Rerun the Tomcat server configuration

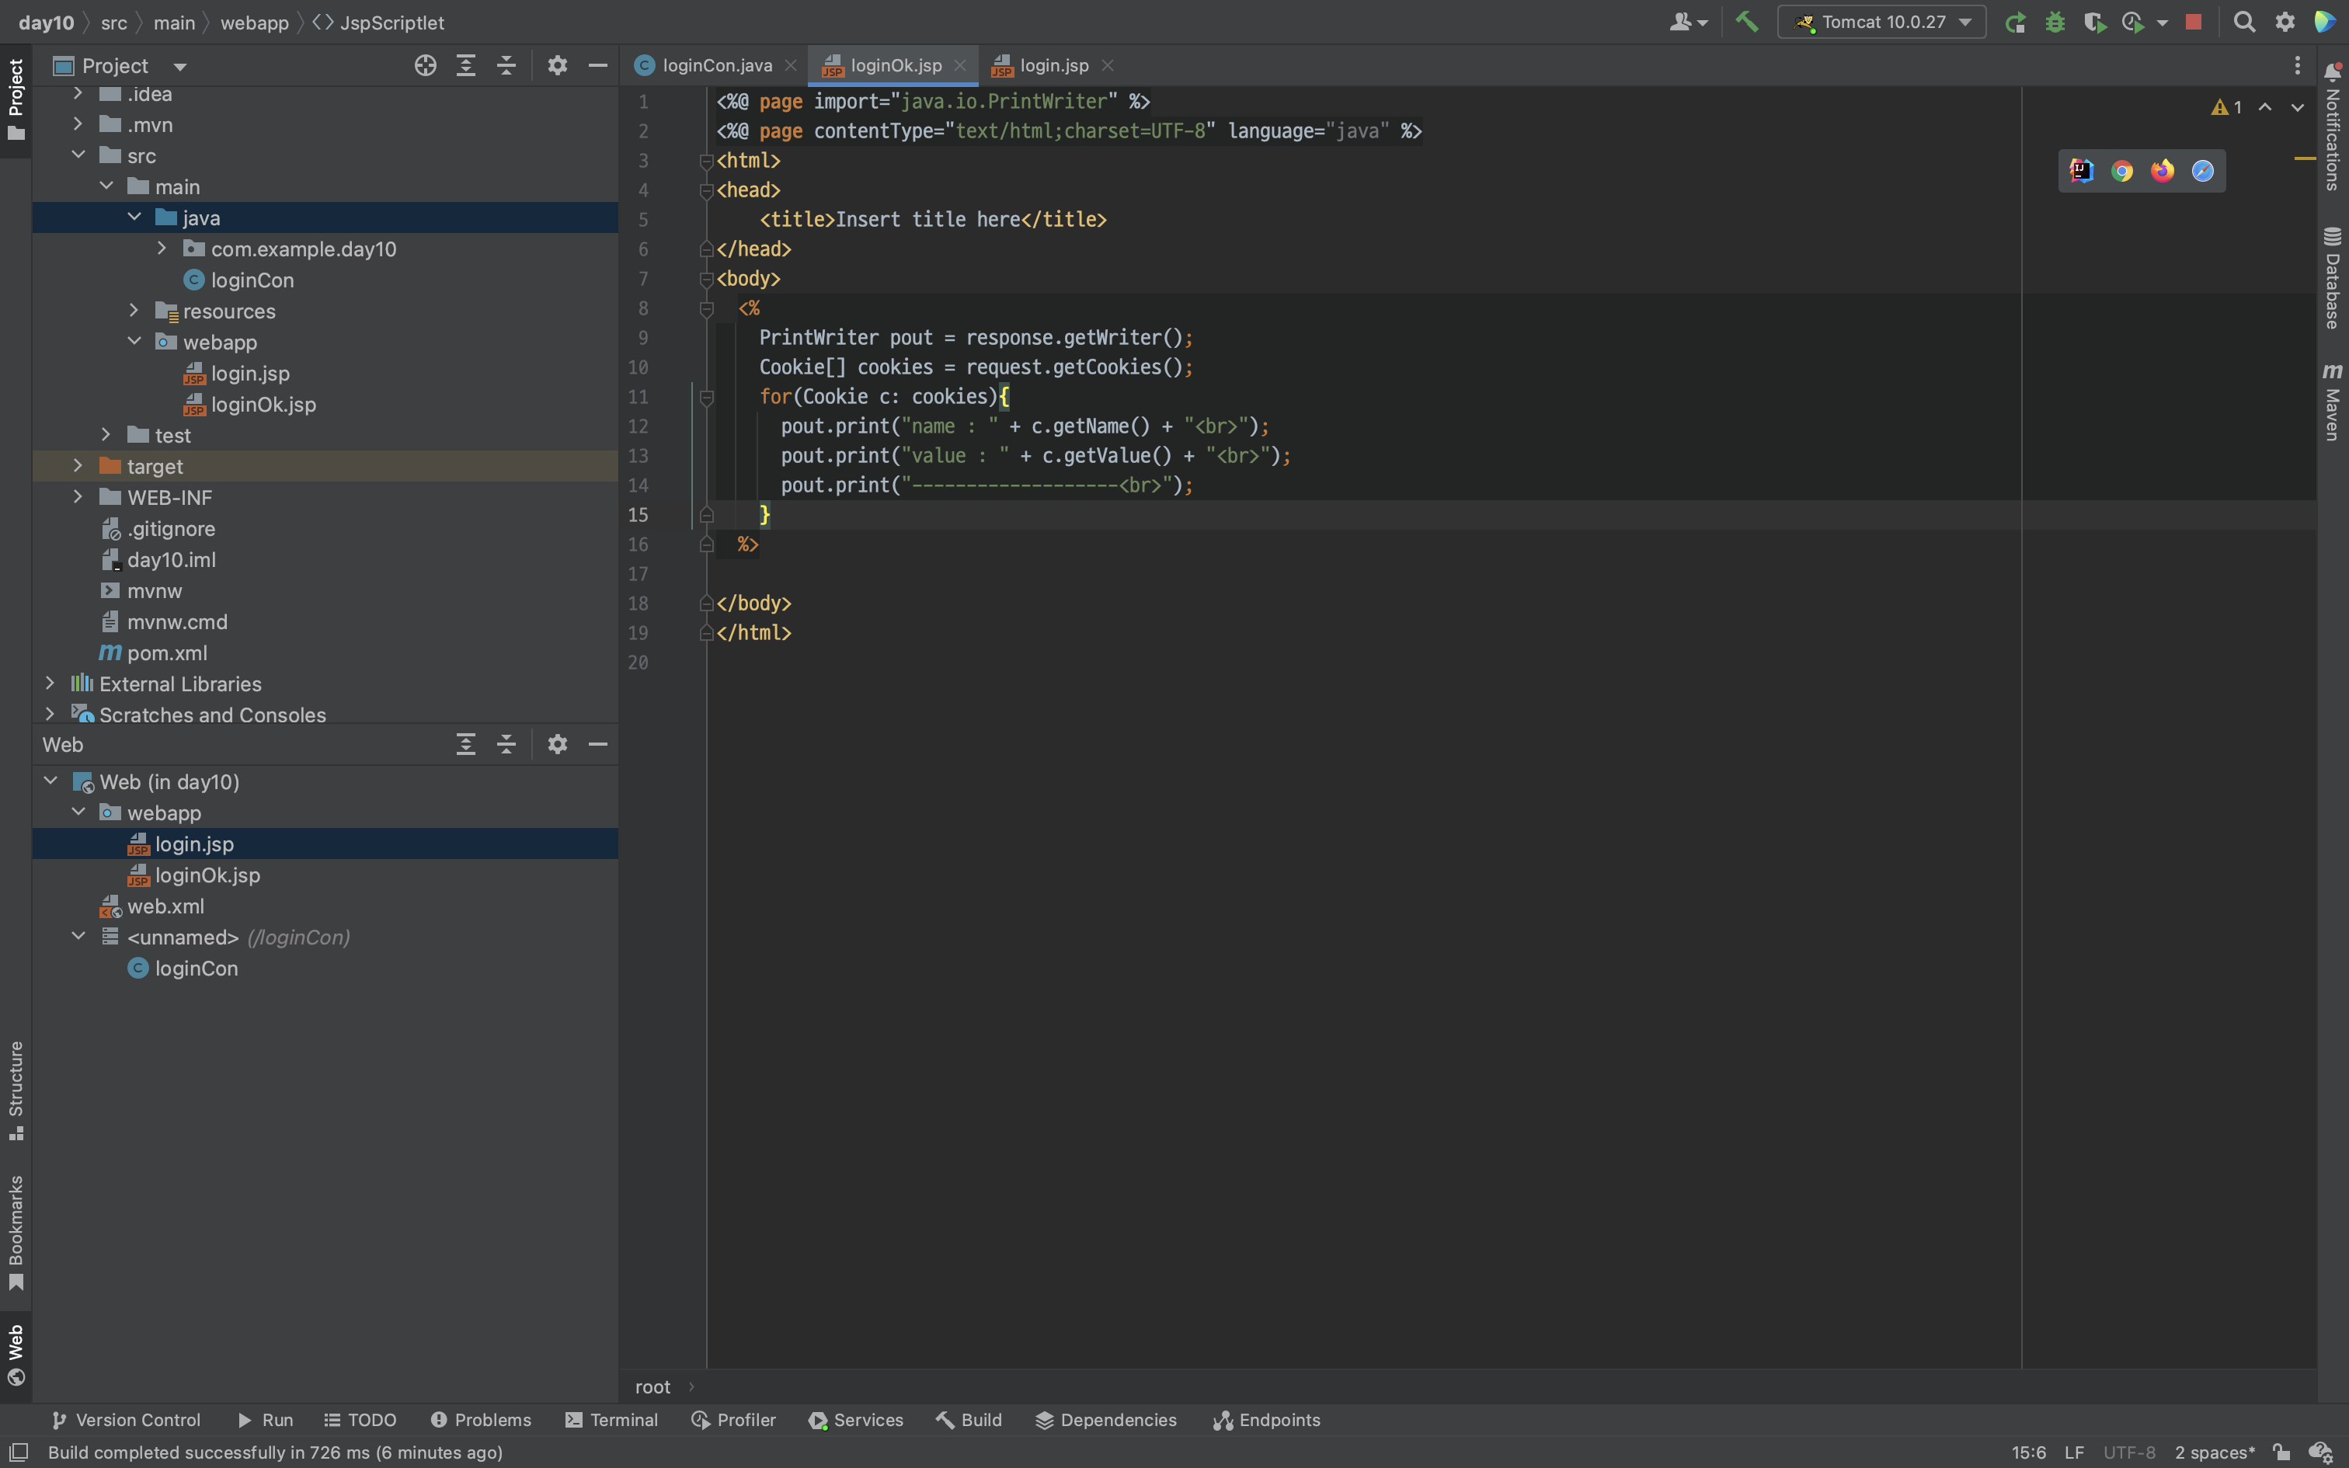[2016, 22]
